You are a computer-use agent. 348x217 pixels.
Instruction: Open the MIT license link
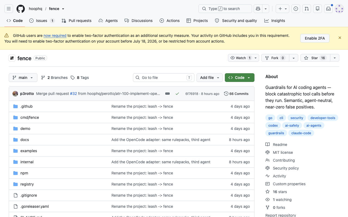(283, 152)
